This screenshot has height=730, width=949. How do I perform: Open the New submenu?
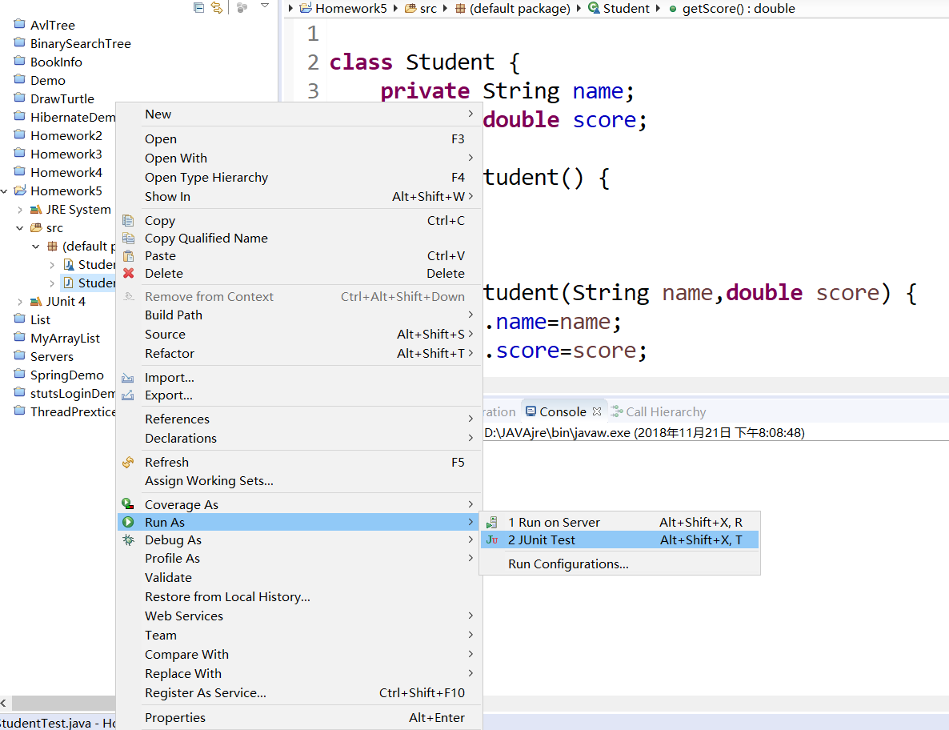[299, 114]
